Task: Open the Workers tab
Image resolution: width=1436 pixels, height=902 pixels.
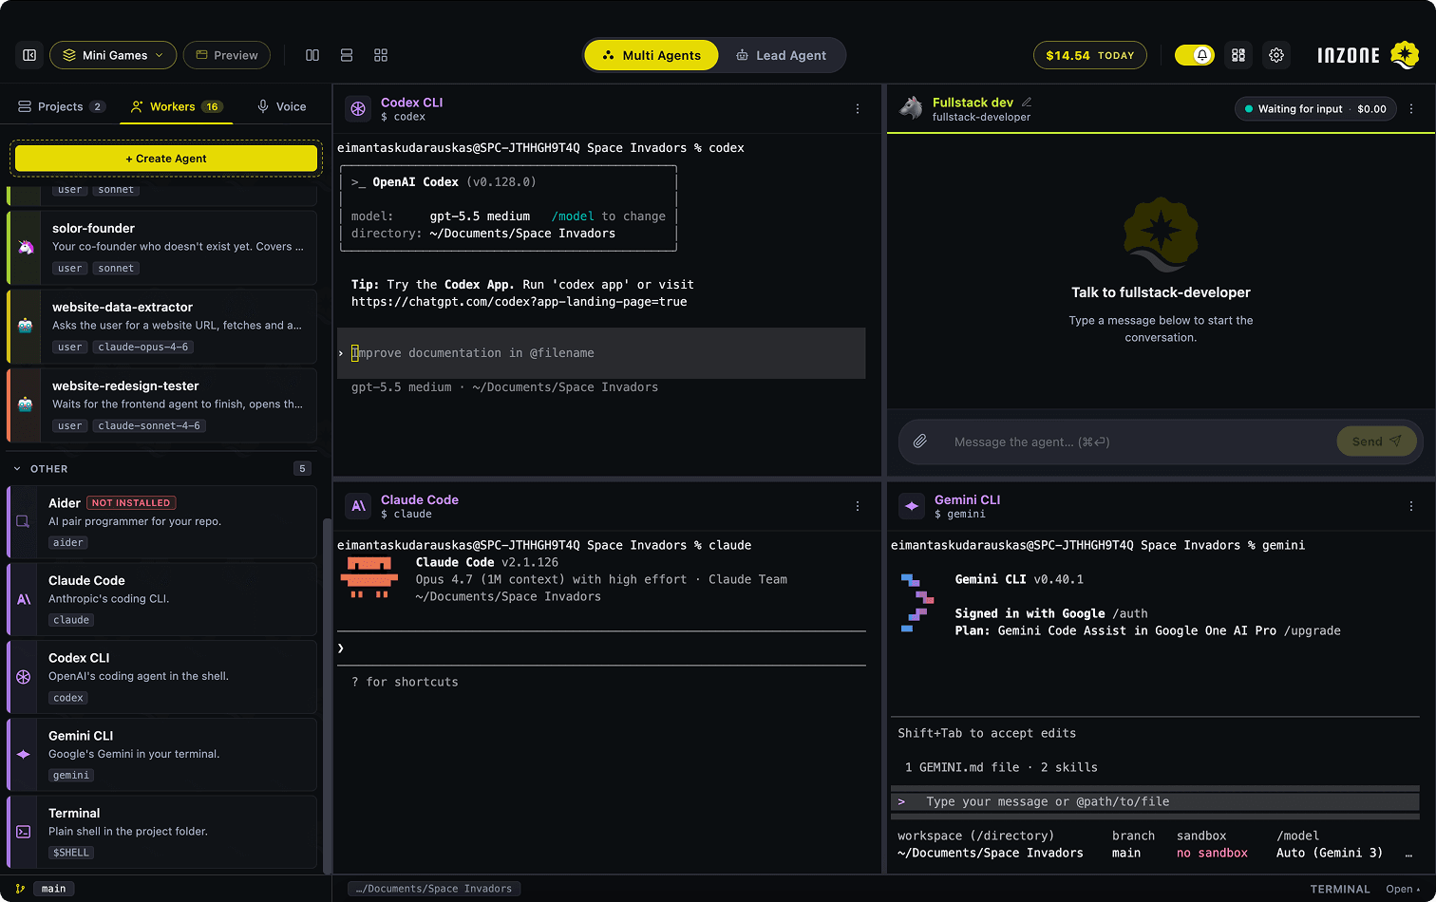Action: click(x=179, y=106)
